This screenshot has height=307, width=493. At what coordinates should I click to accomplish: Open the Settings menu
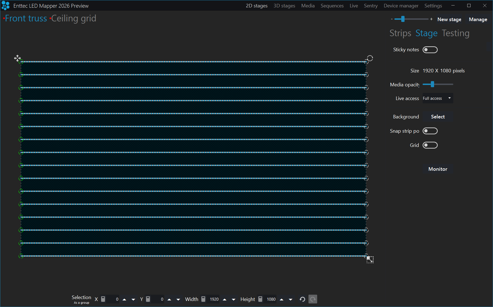point(433,6)
